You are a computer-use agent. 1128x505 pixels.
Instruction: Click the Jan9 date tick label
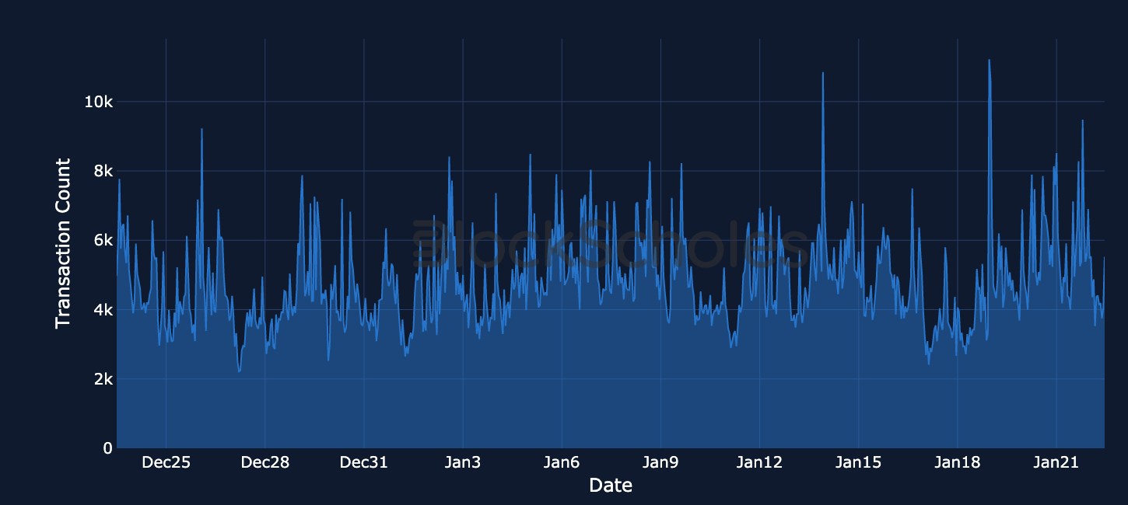pos(660,463)
